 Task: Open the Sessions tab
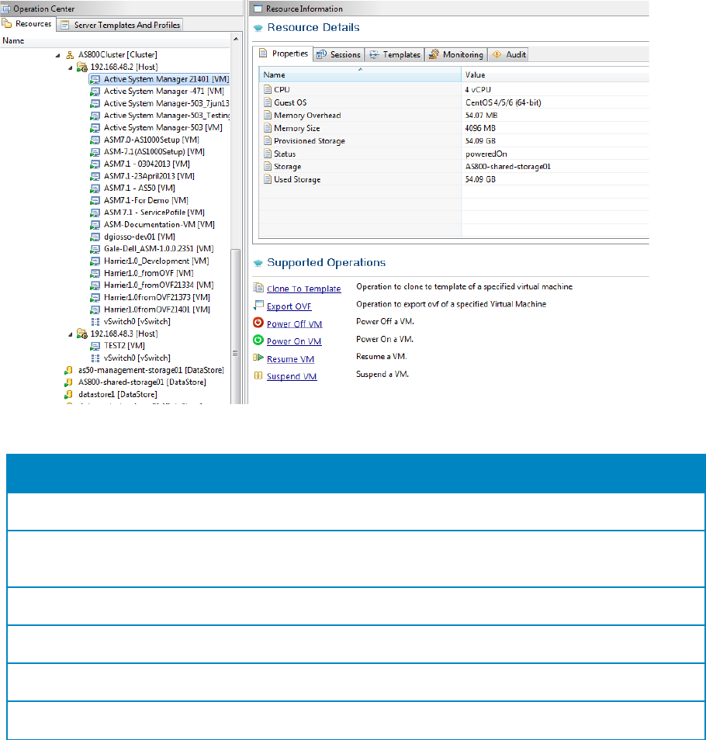339,54
